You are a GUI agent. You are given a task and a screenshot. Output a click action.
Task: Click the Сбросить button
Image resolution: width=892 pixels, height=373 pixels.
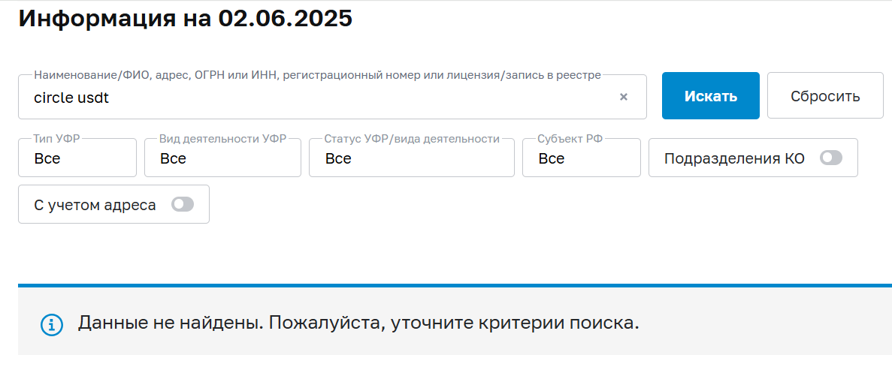[825, 96]
